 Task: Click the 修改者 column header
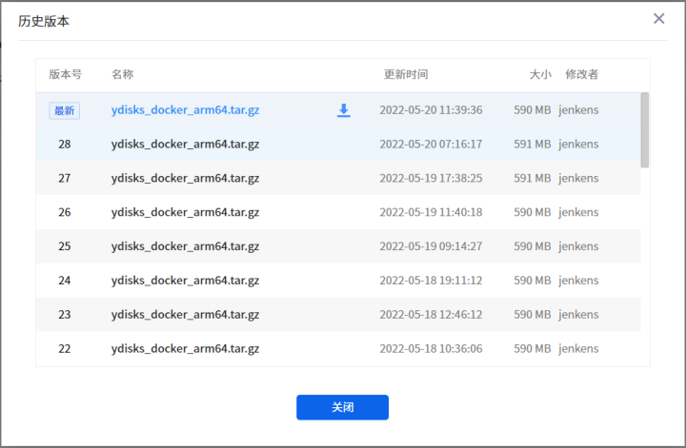click(581, 74)
